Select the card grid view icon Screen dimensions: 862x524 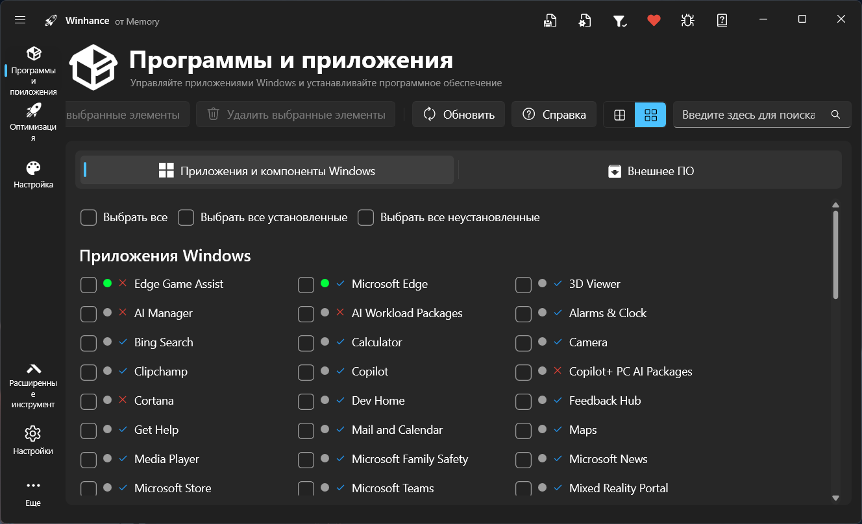click(650, 115)
